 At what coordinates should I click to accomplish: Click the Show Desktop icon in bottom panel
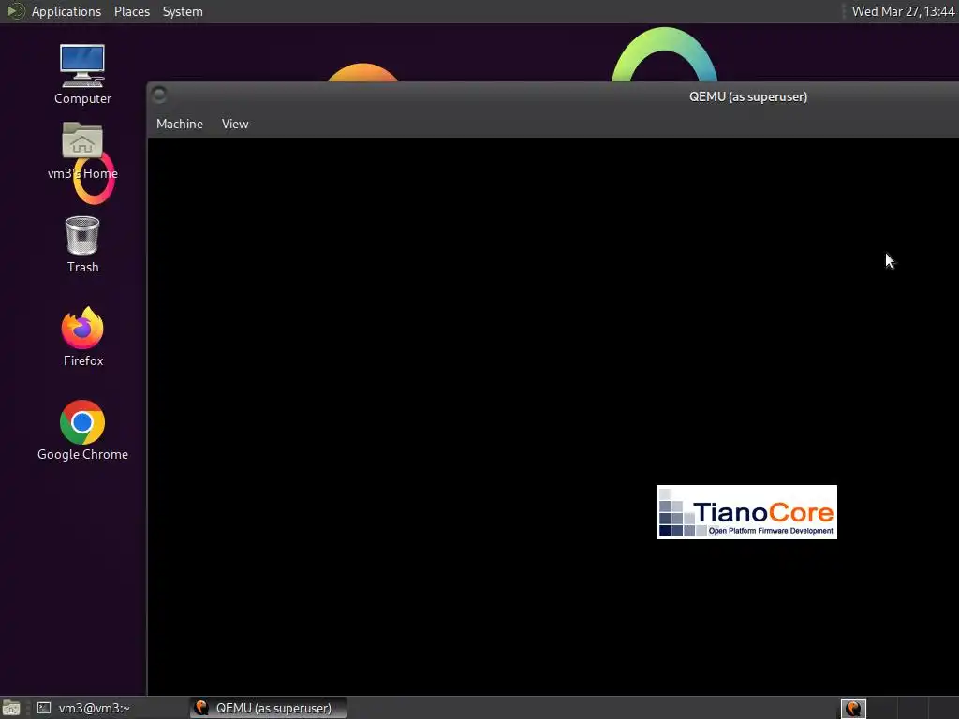coord(11,708)
